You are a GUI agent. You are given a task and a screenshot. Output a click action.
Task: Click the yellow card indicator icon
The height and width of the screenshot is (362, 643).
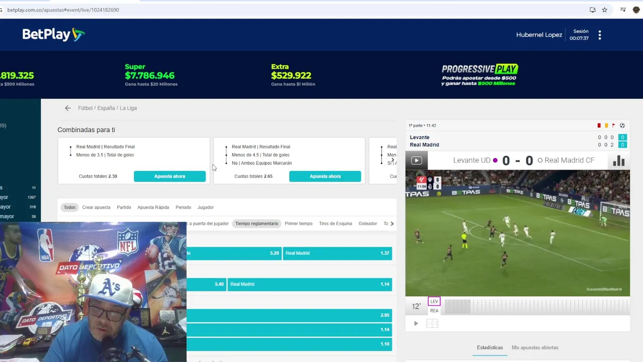[x=606, y=126]
